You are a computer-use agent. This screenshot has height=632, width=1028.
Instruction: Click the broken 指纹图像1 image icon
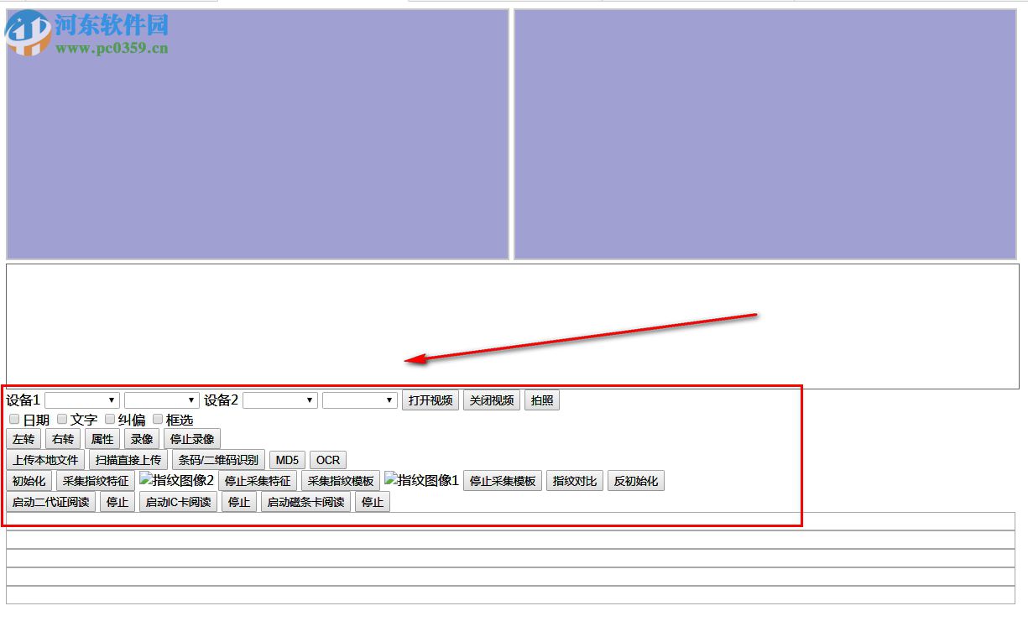pos(420,480)
